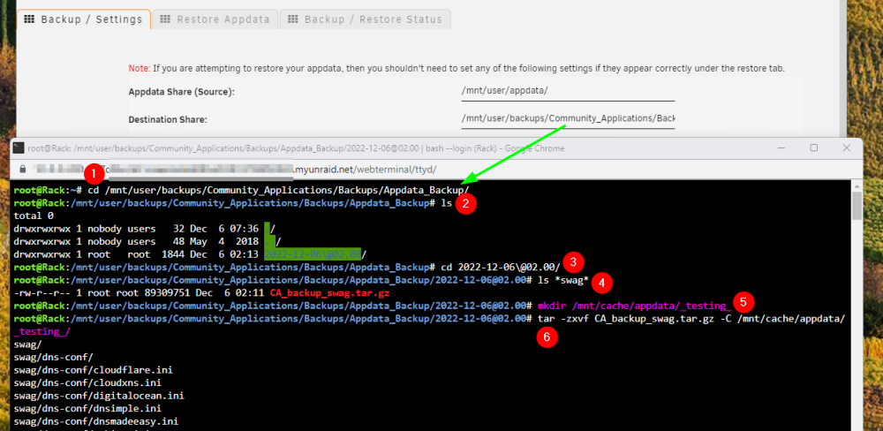Click the 'cd 2022-12-06\@02.00/' command text
The image size is (883, 431).
click(500, 267)
